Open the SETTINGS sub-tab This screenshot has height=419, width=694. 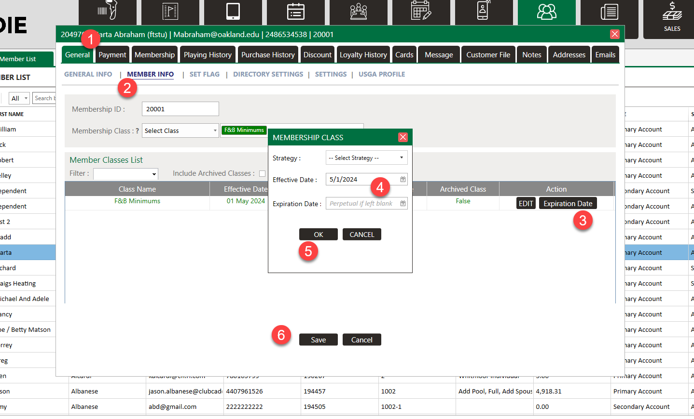[331, 74]
